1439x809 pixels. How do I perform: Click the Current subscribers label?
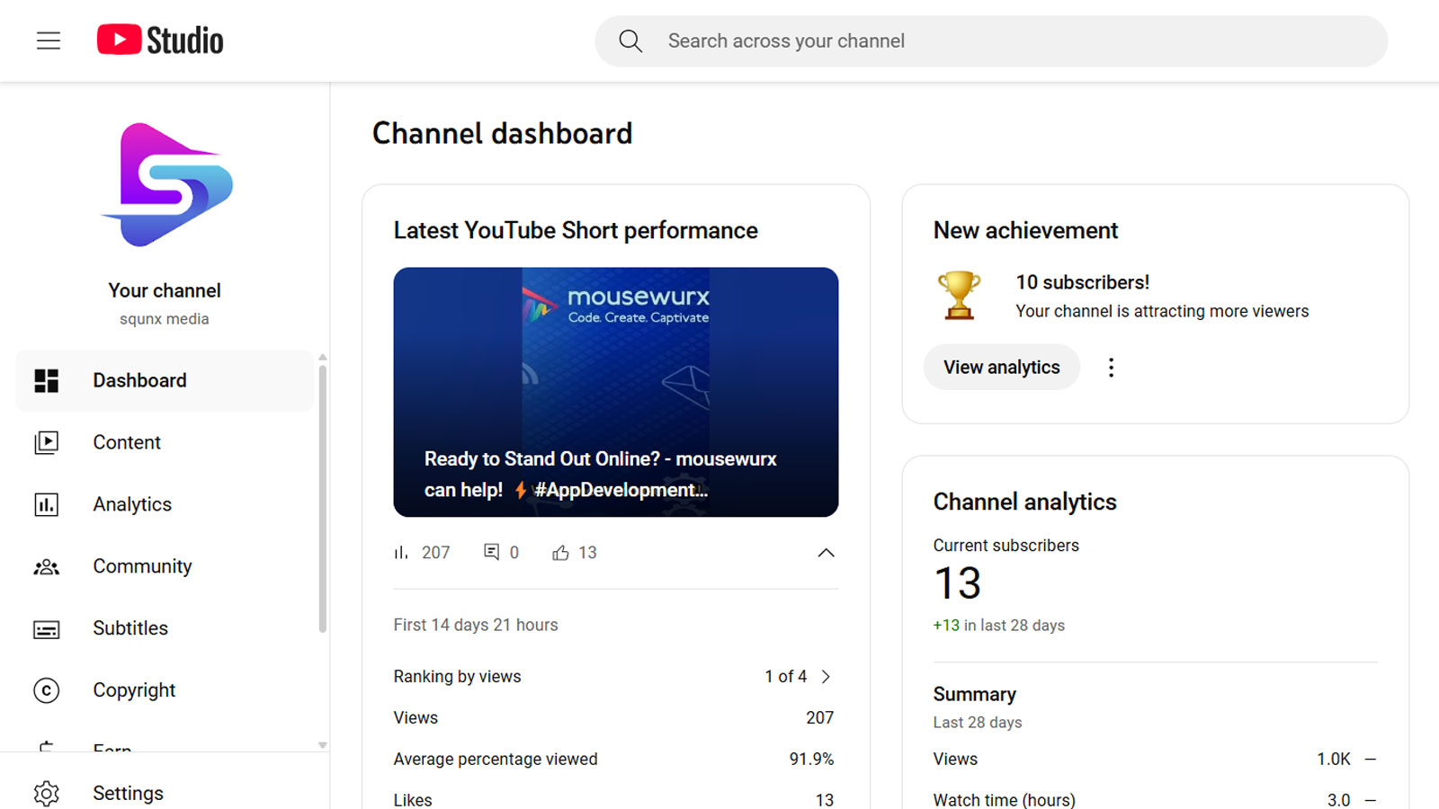1006,546
